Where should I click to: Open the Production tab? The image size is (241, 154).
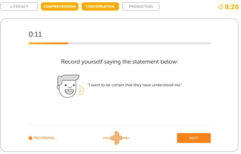141,7
